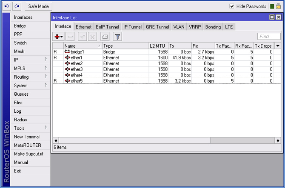This screenshot has width=285, height=188.
Task: Click the Undo arrow icon
Action: tap(6, 6)
